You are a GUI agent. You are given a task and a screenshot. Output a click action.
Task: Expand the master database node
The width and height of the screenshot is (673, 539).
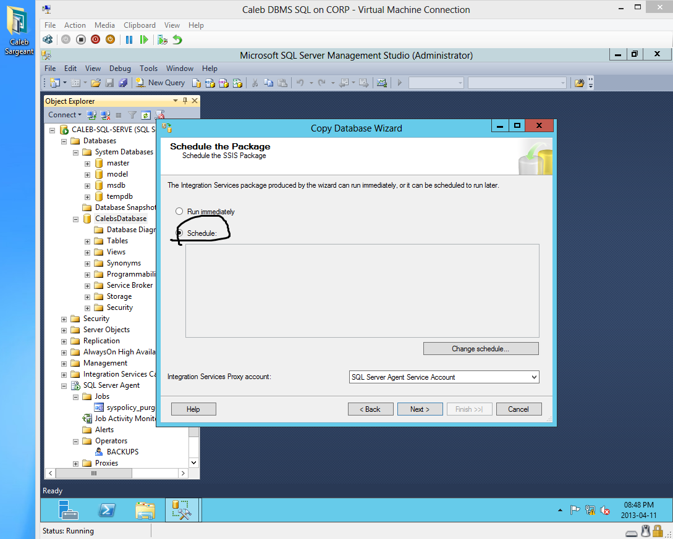pos(87,164)
